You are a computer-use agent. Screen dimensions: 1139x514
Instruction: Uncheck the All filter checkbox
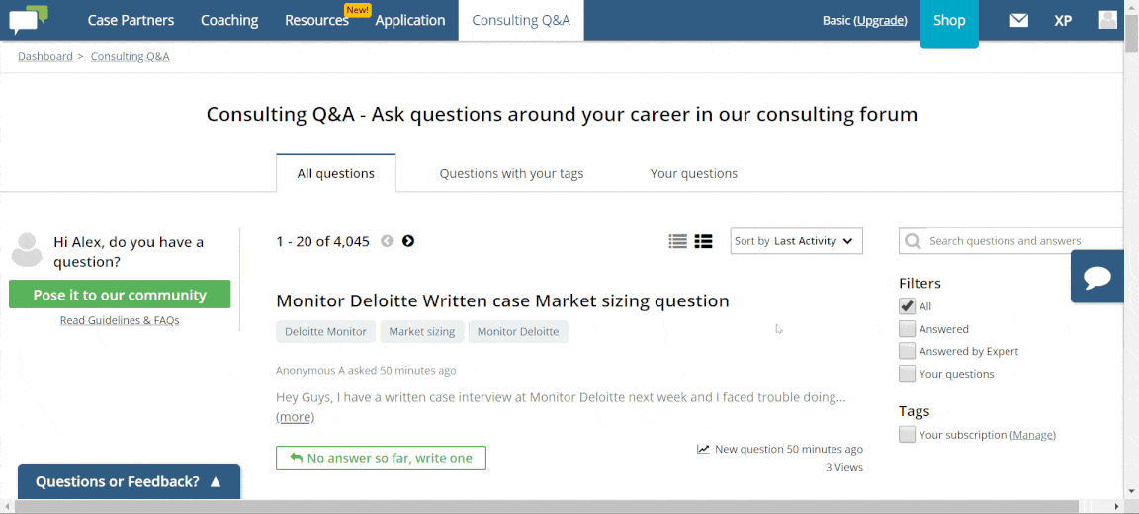[907, 306]
